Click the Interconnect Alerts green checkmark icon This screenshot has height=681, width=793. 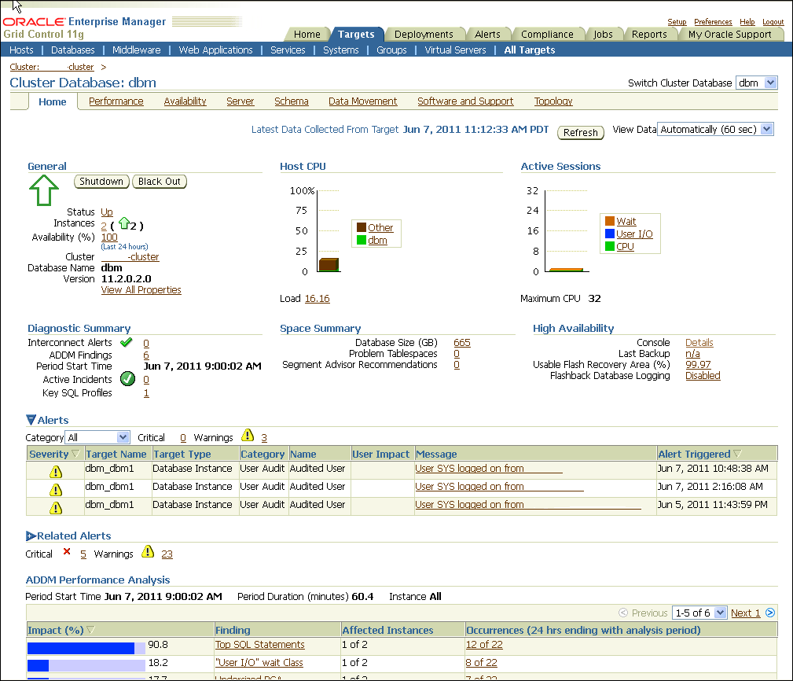(x=126, y=343)
